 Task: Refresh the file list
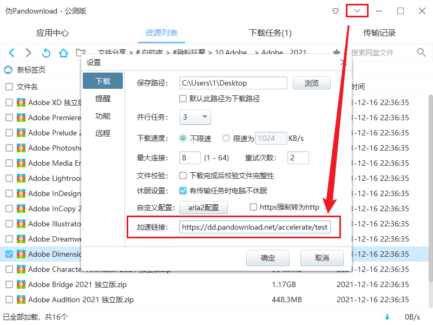[46, 53]
